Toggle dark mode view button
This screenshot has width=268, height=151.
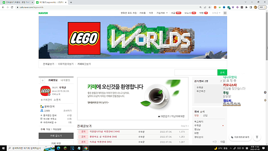(x=240, y=137)
